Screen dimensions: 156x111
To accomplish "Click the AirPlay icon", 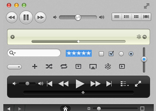I will coord(93,67).
